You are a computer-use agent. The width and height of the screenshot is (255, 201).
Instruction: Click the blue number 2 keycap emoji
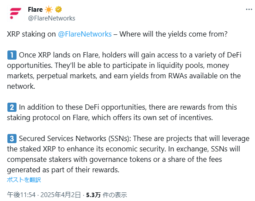[x=12, y=107]
